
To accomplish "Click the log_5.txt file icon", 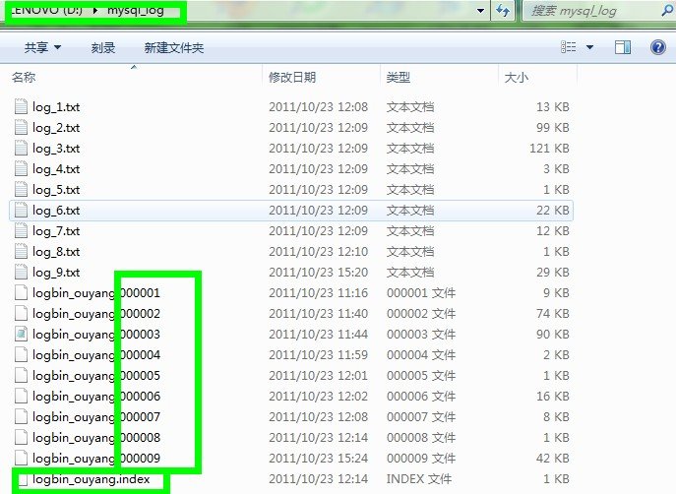I will (21, 189).
